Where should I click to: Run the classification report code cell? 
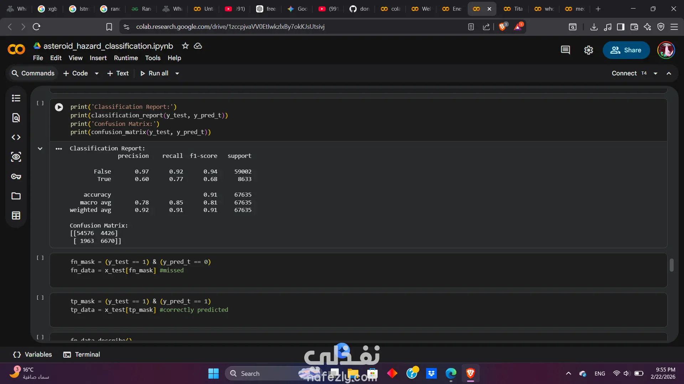59,107
